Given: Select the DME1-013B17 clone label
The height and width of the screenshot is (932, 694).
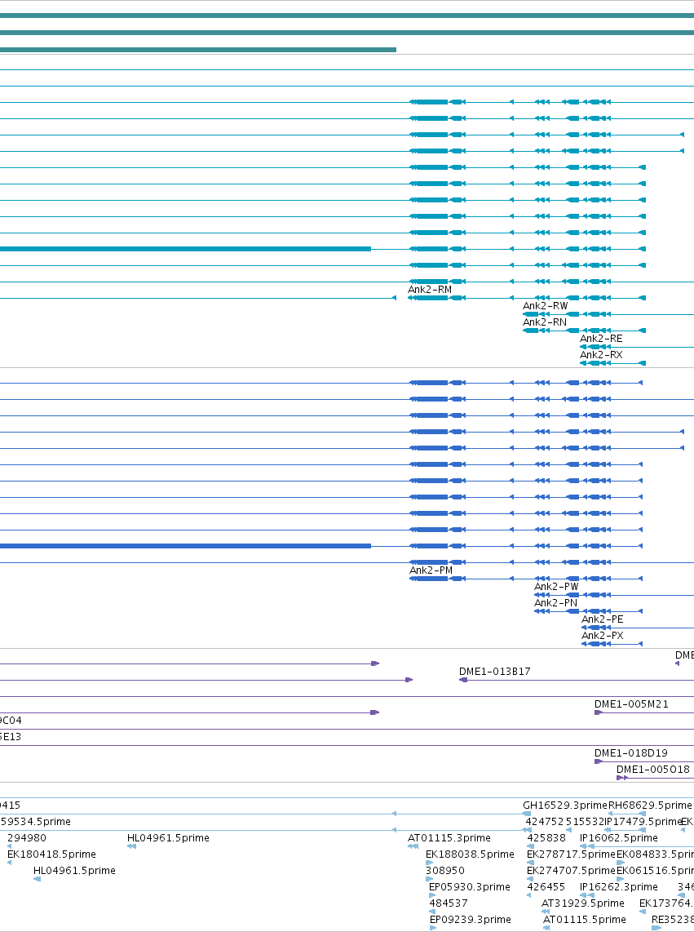Looking at the screenshot, I should point(495,671).
